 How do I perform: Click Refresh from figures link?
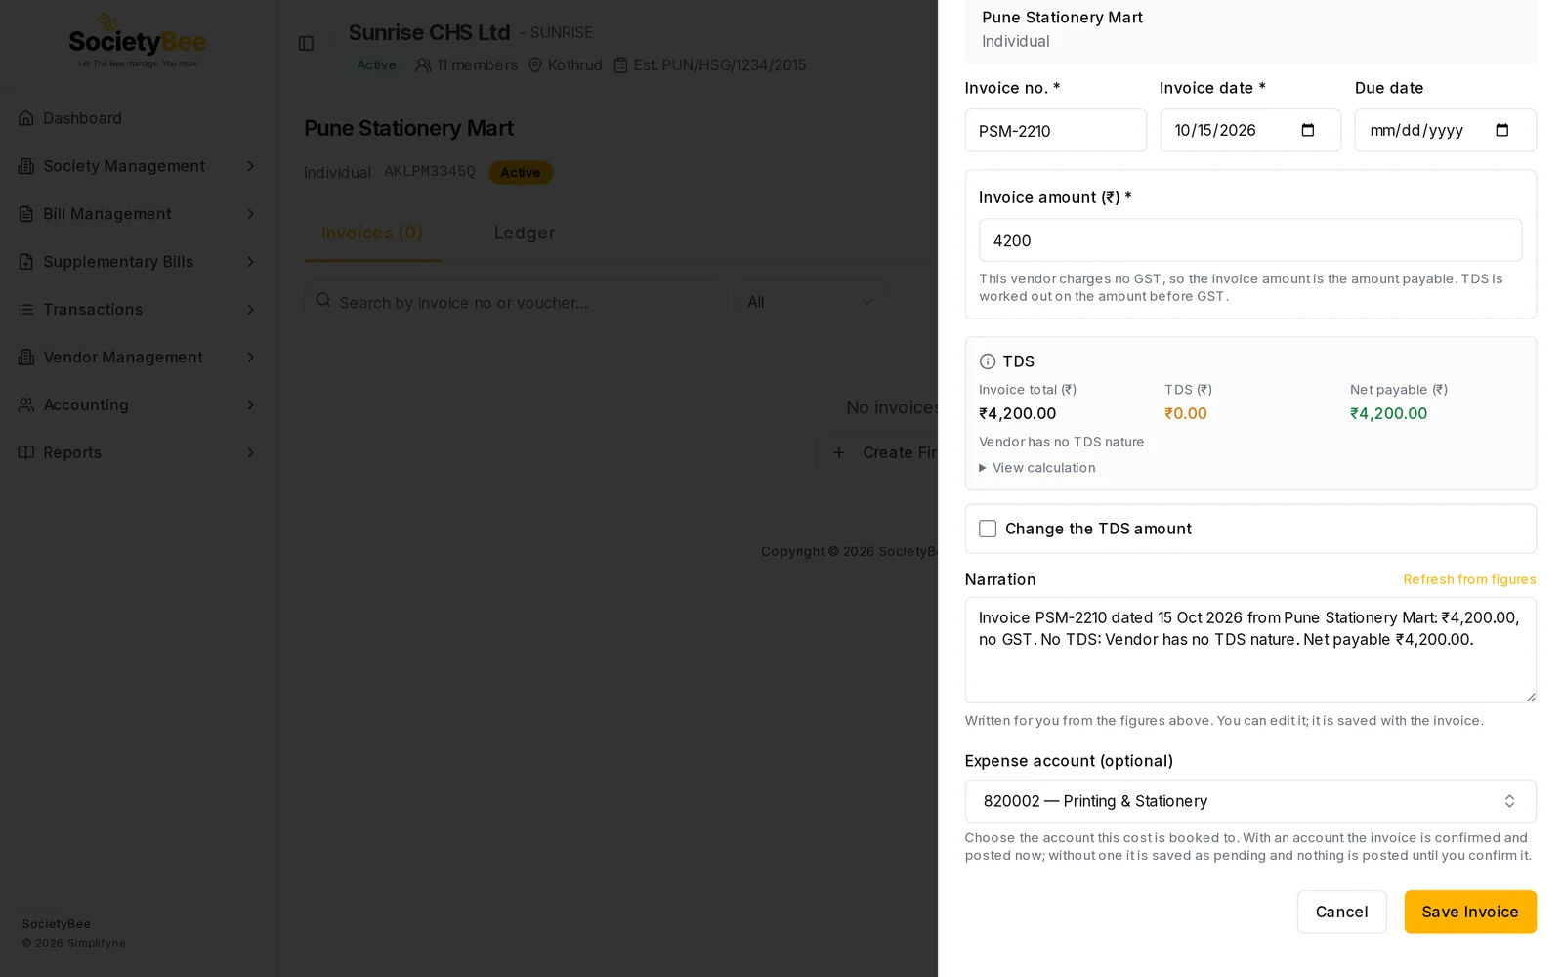[1469, 579]
